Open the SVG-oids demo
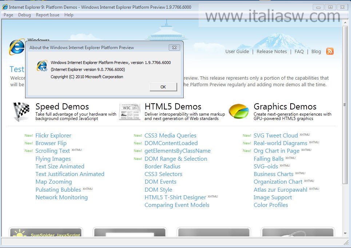 point(266,166)
